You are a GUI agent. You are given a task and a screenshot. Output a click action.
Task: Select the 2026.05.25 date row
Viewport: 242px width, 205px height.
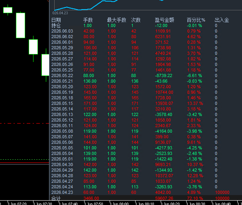point(62,70)
